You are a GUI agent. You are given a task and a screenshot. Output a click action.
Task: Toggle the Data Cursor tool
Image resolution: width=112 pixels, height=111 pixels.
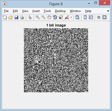pyautogui.click(x=61, y=17)
